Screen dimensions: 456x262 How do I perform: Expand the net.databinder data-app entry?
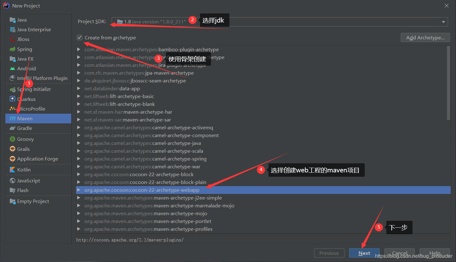point(79,88)
